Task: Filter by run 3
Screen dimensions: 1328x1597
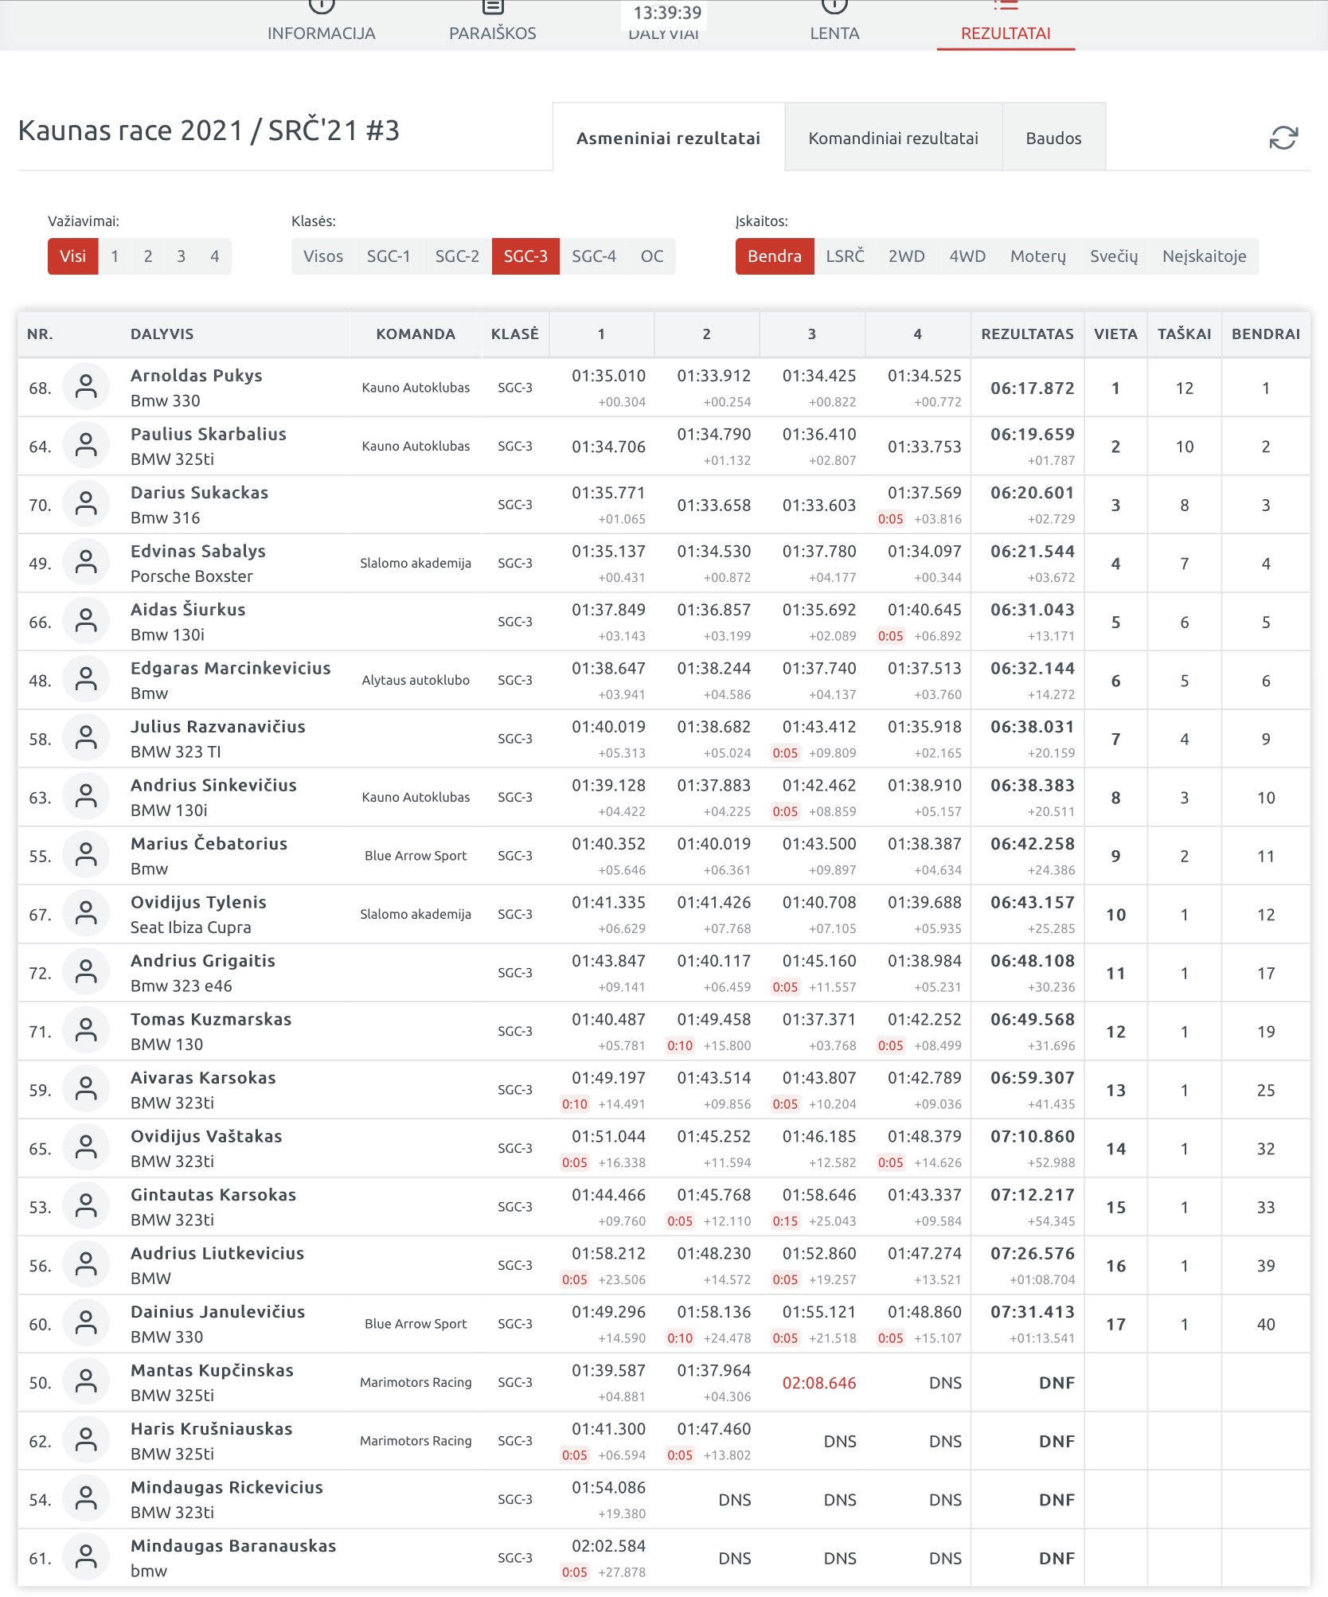Action: 182,256
